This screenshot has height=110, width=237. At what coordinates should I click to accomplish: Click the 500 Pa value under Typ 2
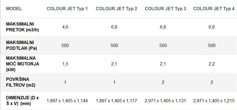tap(114, 45)
